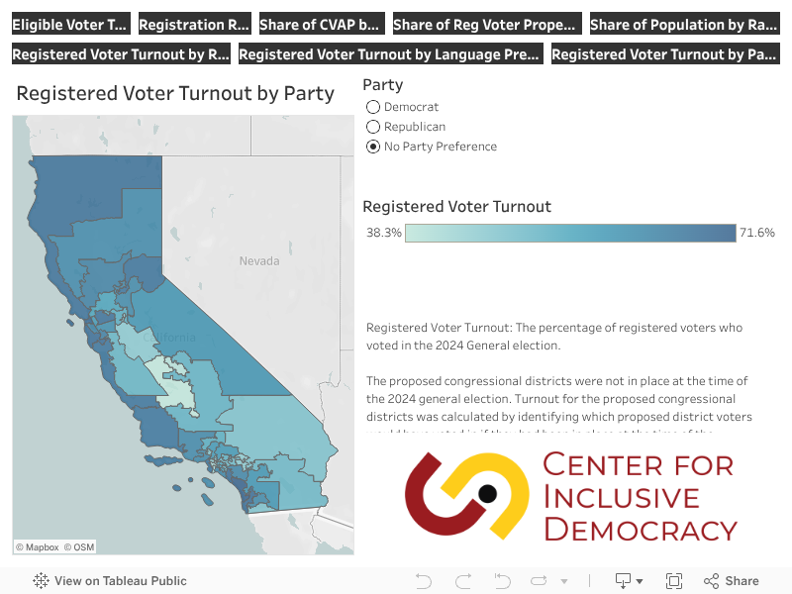The width and height of the screenshot is (792, 594).
Task: Click the Undo arrow icon
Action: click(424, 581)
